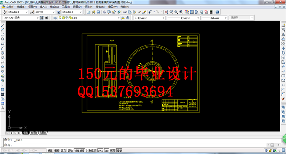Click the command line input field
This screenshot has height=154, width=286.
pos(135,145)
